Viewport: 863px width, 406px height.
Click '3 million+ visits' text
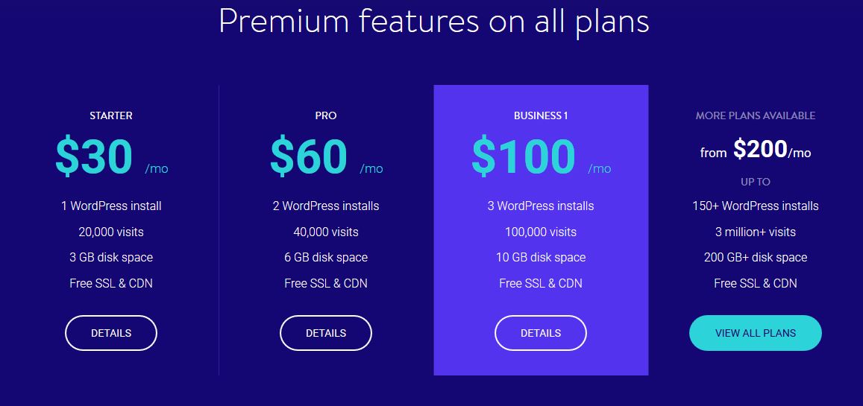pos(755,232)
